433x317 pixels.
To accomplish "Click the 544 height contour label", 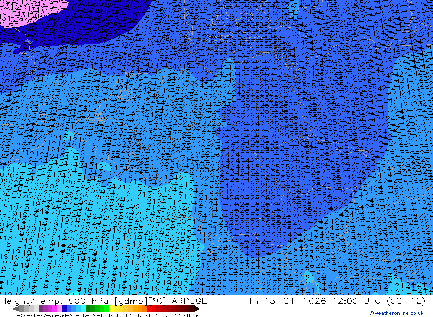I will point(306,144).
